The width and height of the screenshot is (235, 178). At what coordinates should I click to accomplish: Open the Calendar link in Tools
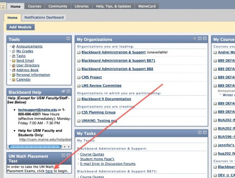coord(24,80)
